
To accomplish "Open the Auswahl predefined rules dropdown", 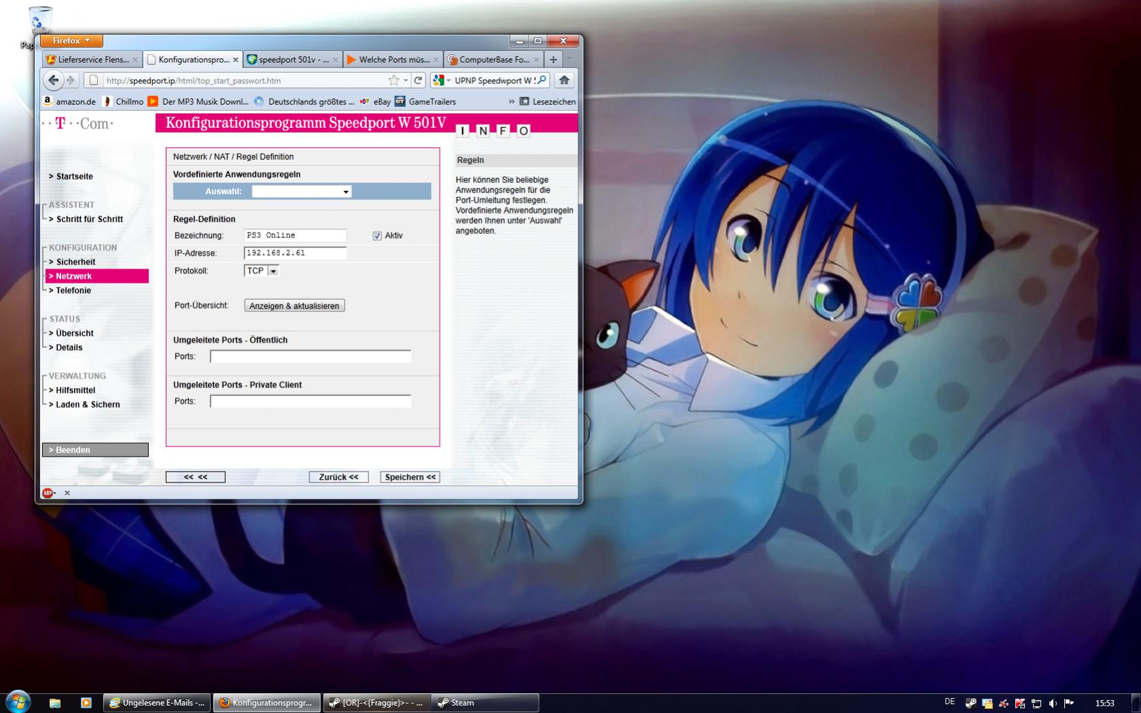I will coord(302,192).
